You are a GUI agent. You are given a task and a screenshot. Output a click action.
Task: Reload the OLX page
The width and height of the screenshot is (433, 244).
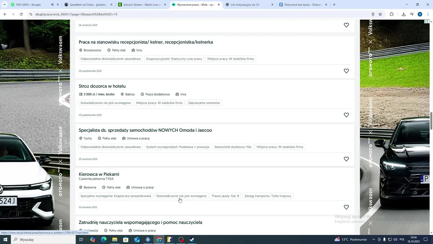click(x=21, y=14)
